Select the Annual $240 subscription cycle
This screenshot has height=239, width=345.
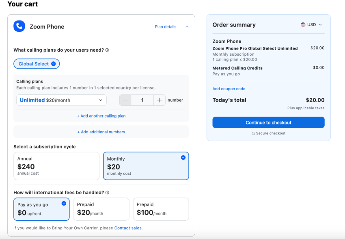coord(56,166)
